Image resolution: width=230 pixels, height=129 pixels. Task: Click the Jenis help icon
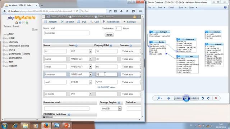coord(77,46)
